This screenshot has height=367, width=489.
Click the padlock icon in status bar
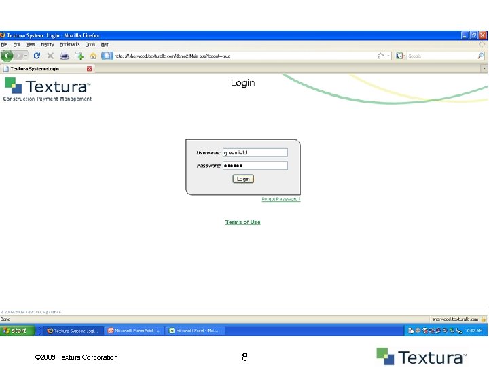(484, 319)
